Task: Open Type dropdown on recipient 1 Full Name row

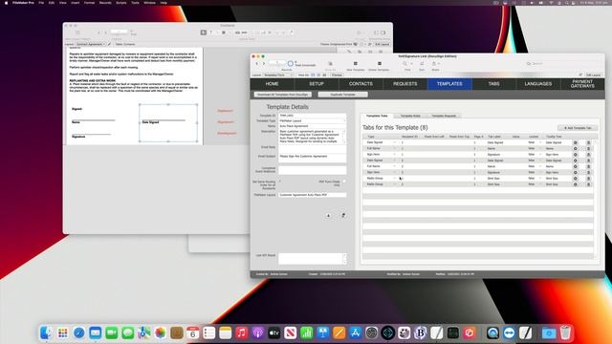Action: pos(394,149)
